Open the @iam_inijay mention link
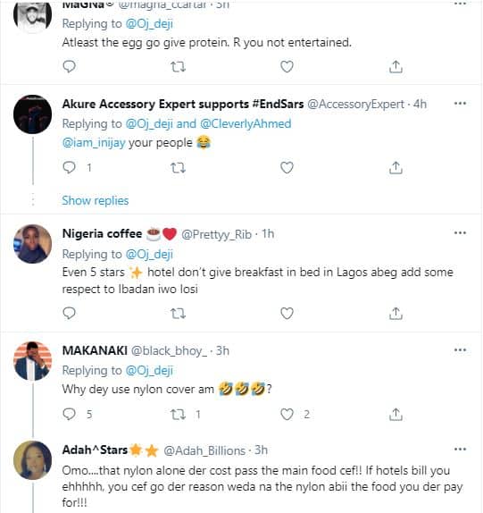483x513 pixels. 94,143
